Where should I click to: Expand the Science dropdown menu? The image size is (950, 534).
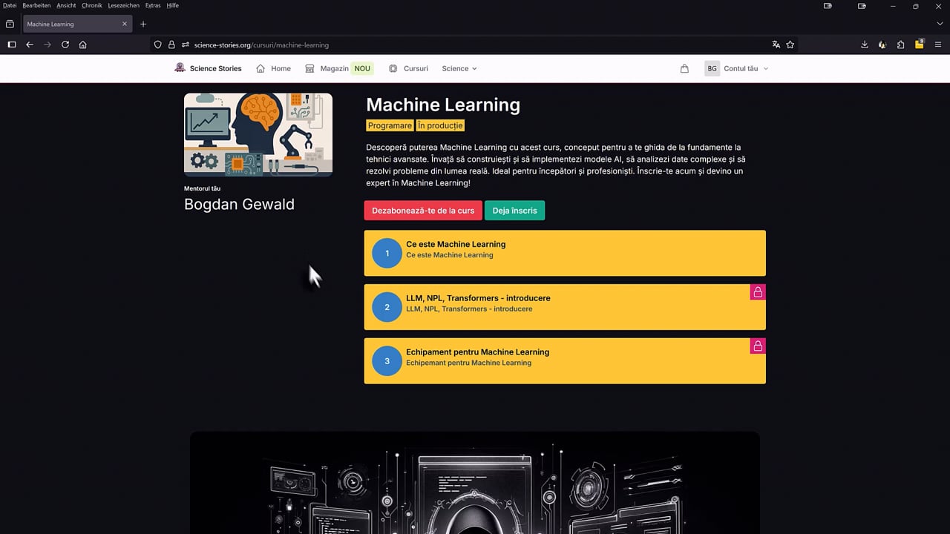(x=459, y=68)
